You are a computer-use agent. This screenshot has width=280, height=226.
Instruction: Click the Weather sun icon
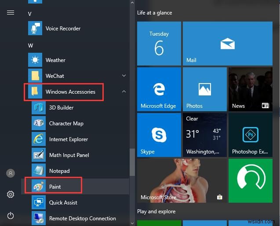35,60
